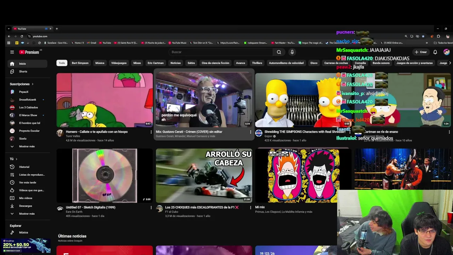This screenshot has width=453, height=255.
Task: Expand Mostrar más under Suscripciones
Action: point(28,146)
